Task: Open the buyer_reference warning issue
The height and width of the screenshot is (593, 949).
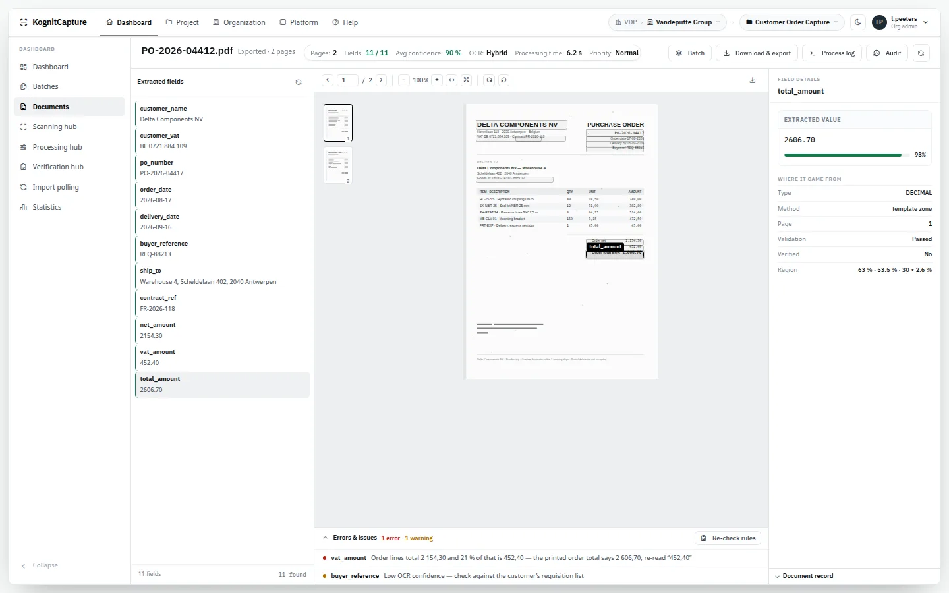Action: tap(542, 576)
